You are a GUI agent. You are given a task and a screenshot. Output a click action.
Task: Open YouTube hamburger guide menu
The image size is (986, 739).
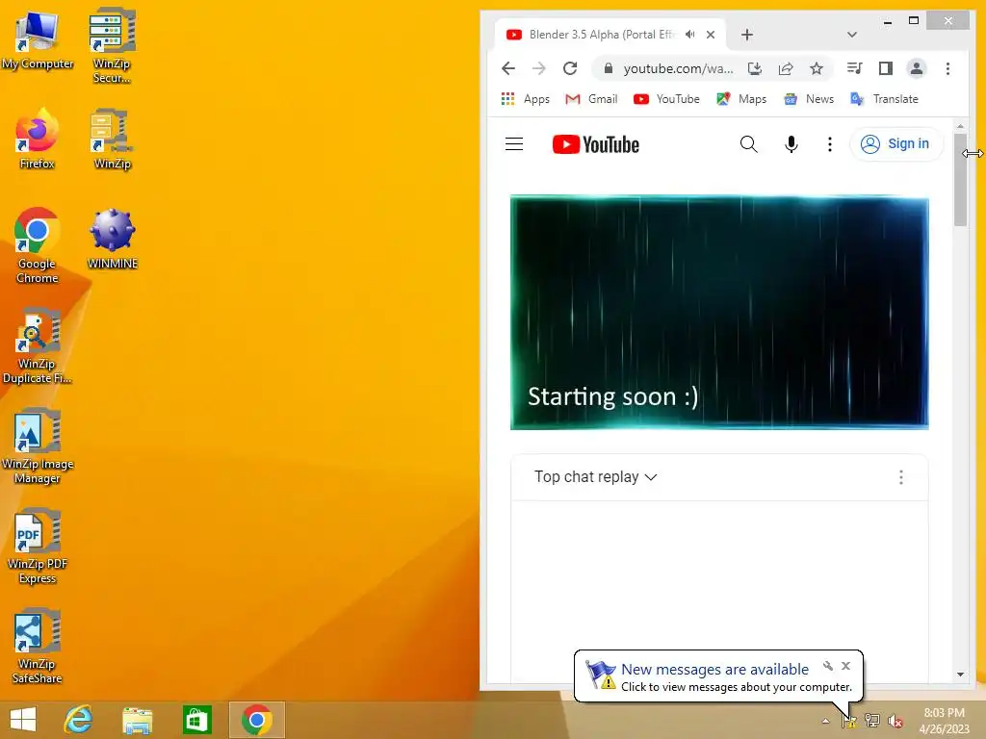click(514, 144)
